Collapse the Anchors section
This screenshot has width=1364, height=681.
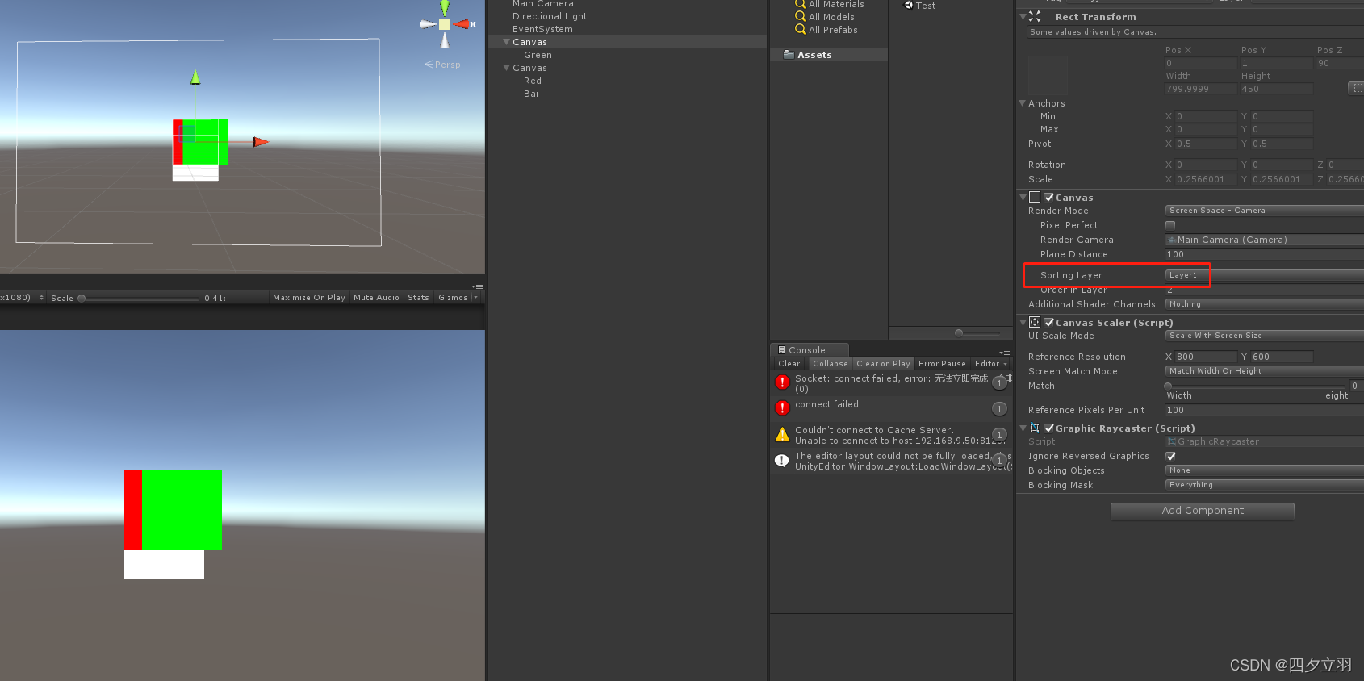pos(1022,103)
